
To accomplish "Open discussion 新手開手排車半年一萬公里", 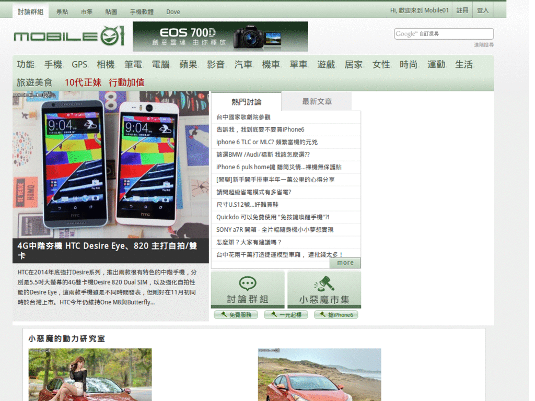I will [275, 180].
